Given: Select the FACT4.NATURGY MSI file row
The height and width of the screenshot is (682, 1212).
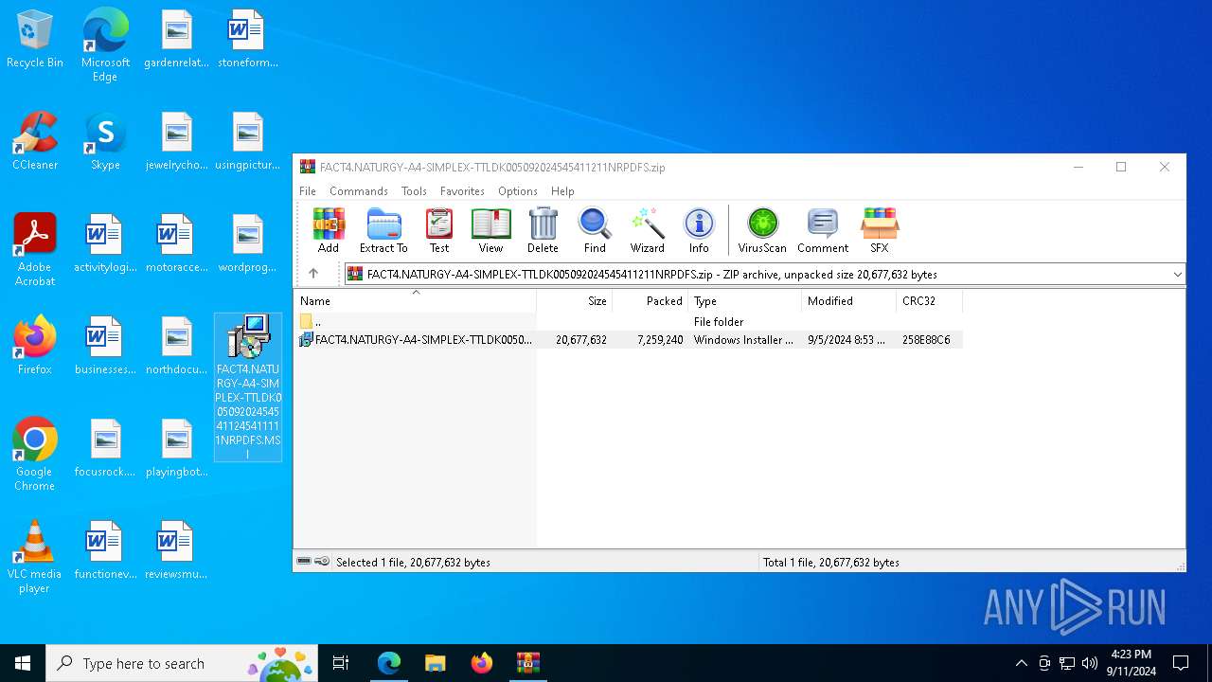Looking at the screenshot, I should (628, 340).
